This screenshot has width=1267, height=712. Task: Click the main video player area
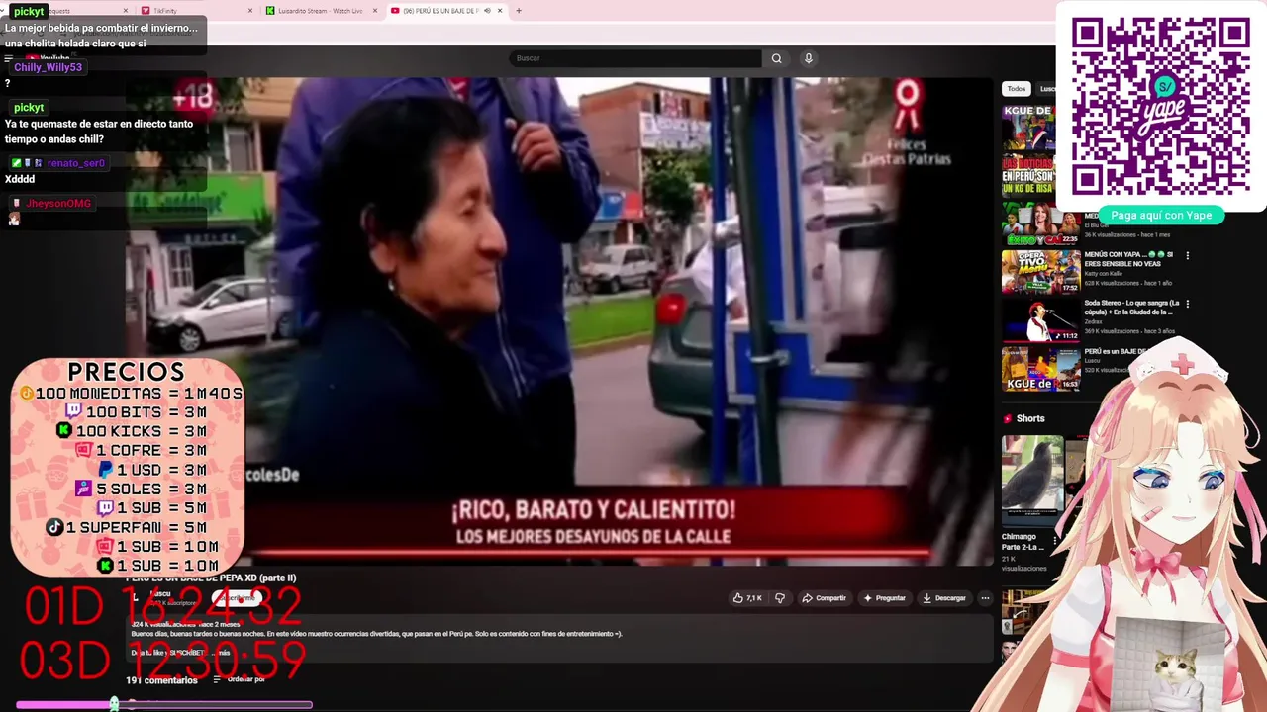pyautogui.click(x=559, y=321)
